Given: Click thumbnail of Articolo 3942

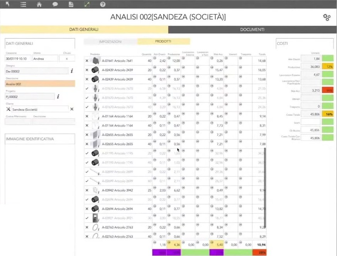Looking at the screenshot, I should [x=96, y=190].
